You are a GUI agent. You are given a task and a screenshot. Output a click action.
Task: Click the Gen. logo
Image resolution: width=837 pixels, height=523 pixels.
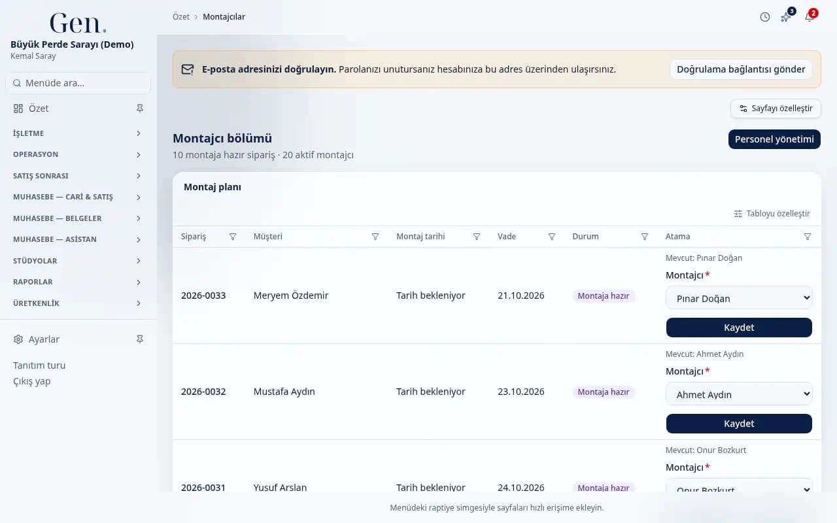pos(78,24)
